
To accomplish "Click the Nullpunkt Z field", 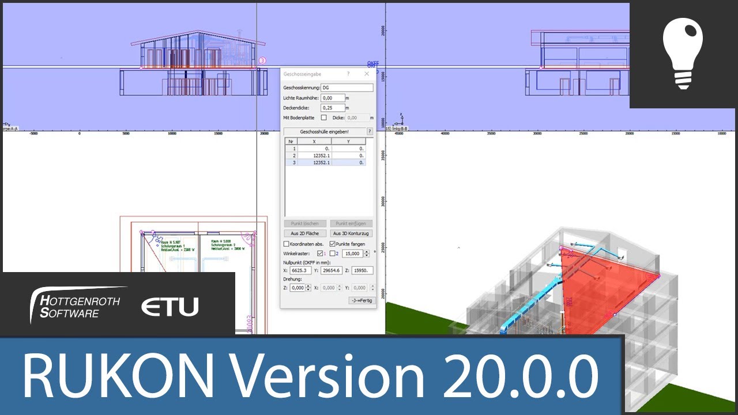I will click(x=363, y=270).
